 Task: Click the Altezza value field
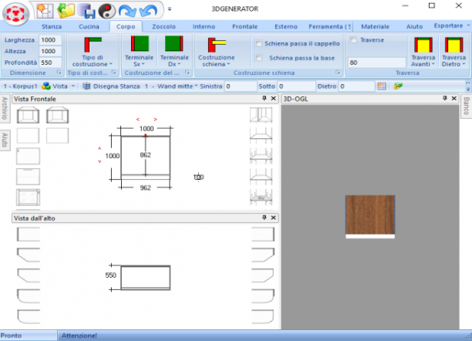(x=50, y=51)
